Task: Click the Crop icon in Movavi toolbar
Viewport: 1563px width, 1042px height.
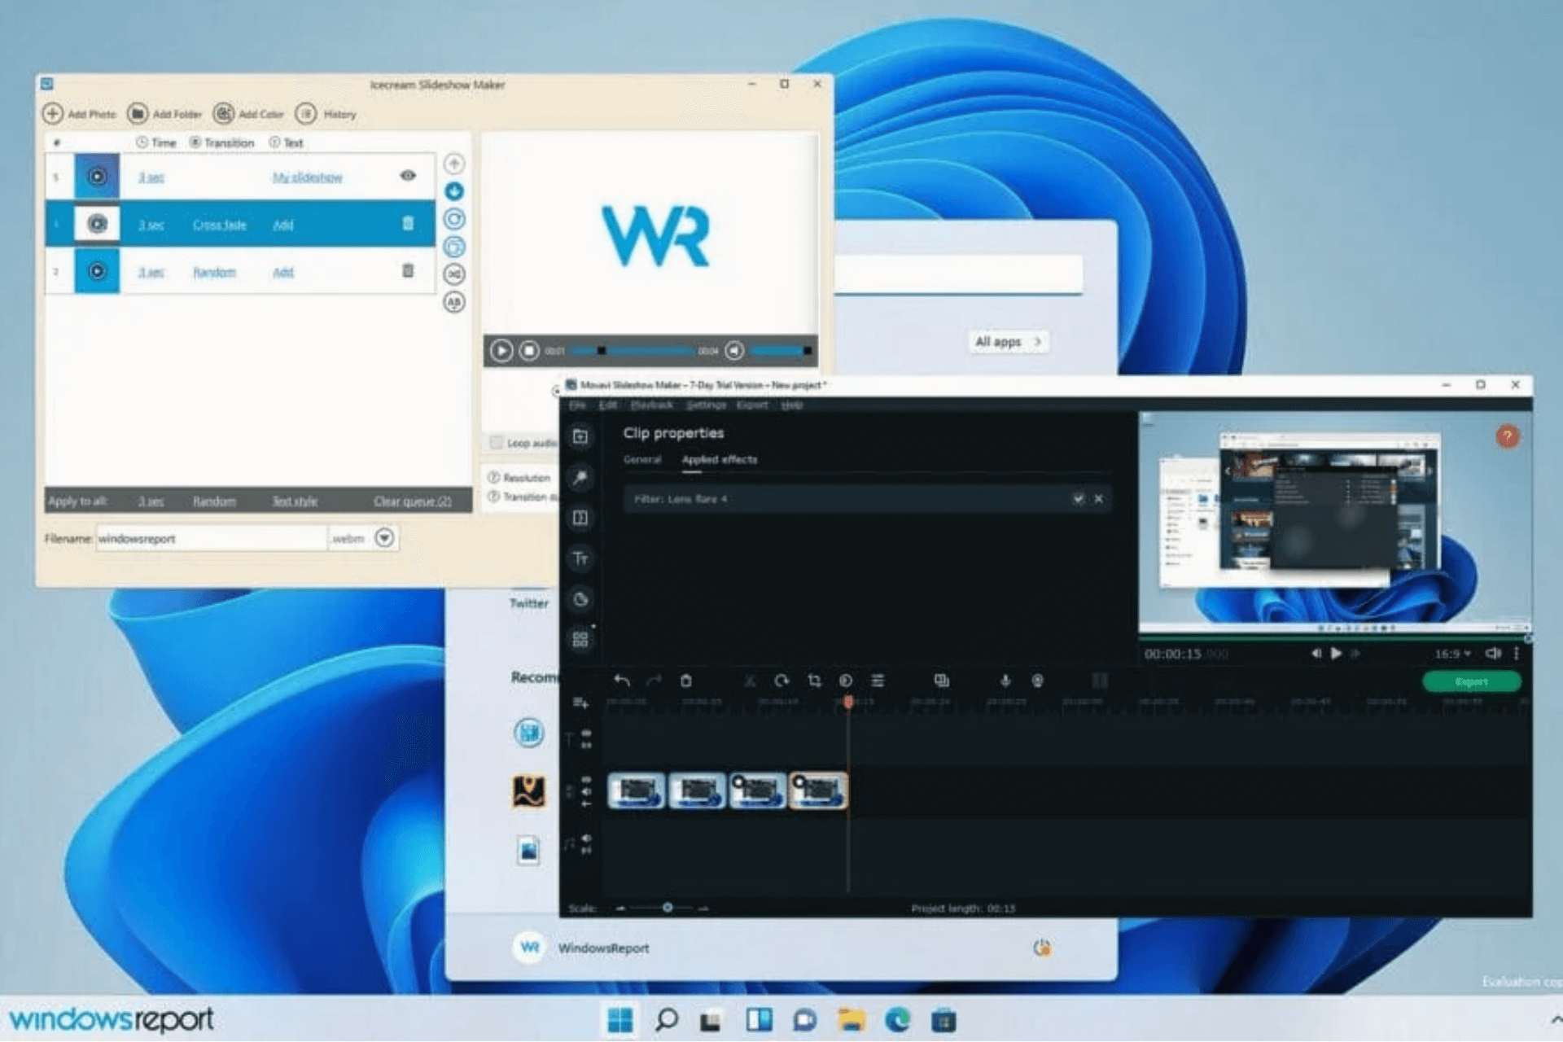Action: point(814,681)
